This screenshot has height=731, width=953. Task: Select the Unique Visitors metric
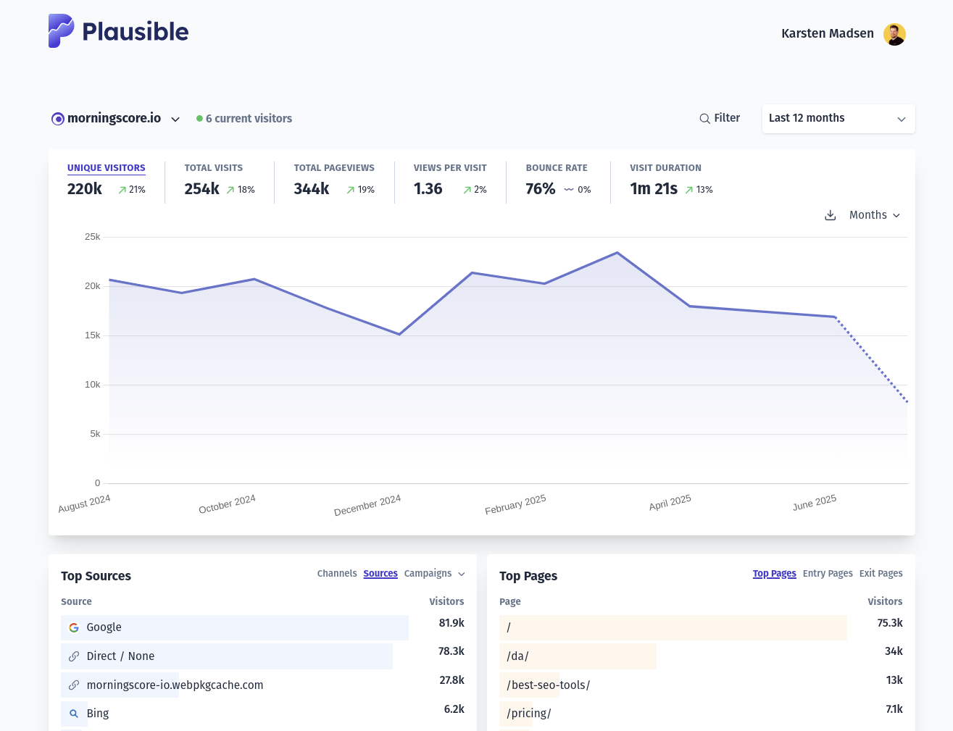(107, 167)
